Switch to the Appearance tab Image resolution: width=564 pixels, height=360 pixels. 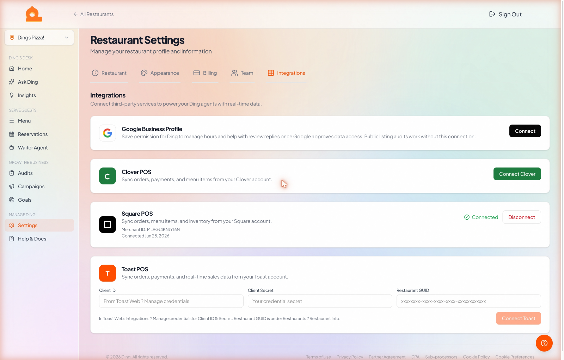tap(160, 73)
